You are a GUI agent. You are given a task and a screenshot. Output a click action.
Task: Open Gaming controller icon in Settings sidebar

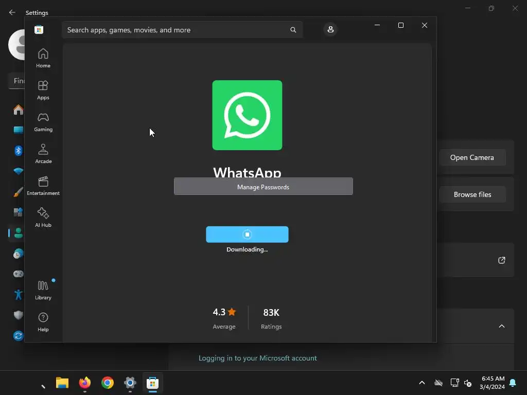[x=18, y=274]
